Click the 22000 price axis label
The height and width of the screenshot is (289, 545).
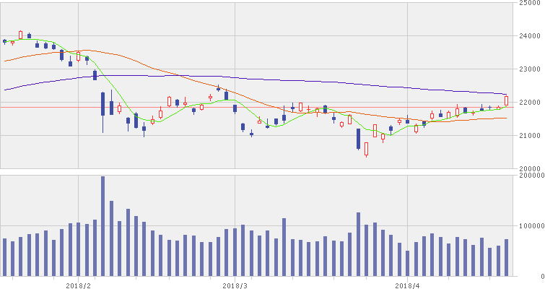529,103
